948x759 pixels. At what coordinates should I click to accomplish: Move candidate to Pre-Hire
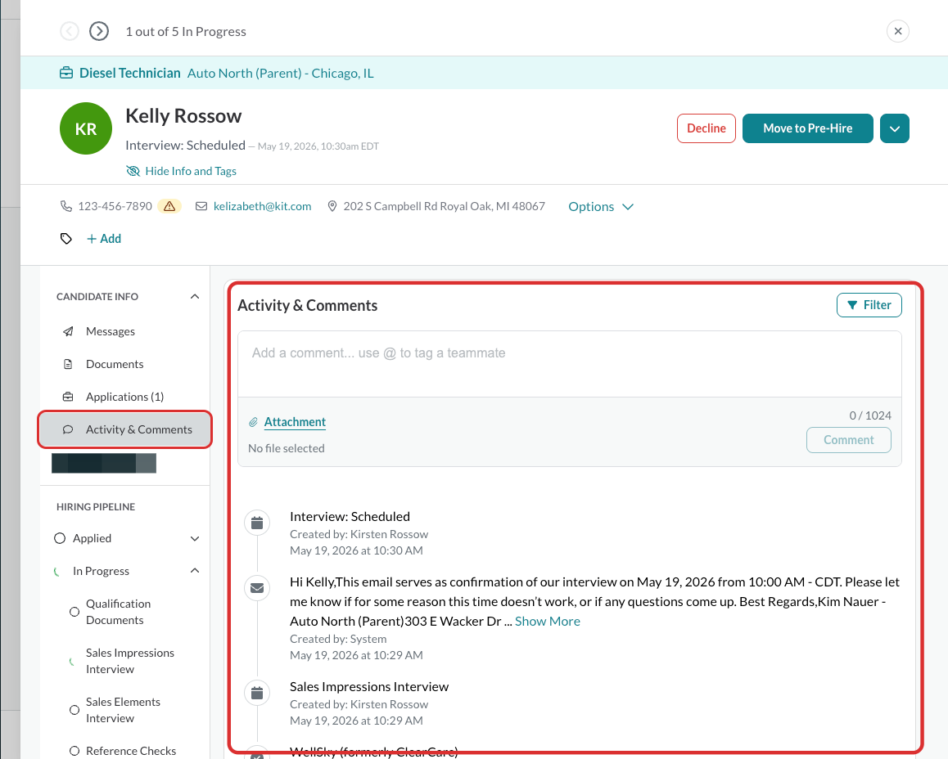[807, 128]
